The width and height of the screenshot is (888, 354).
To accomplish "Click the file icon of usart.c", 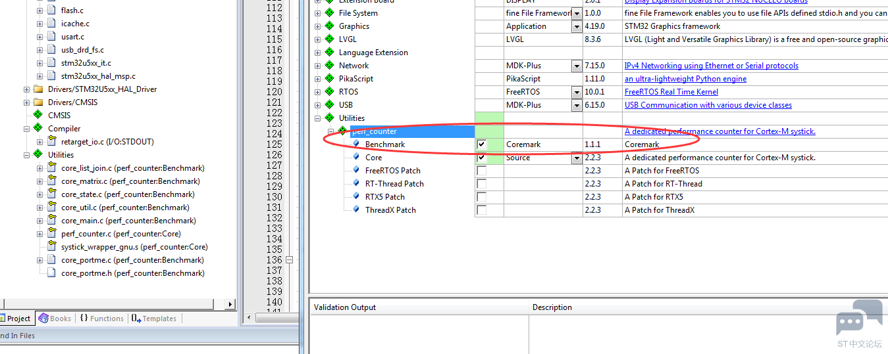I will click(x=52, y=37).
